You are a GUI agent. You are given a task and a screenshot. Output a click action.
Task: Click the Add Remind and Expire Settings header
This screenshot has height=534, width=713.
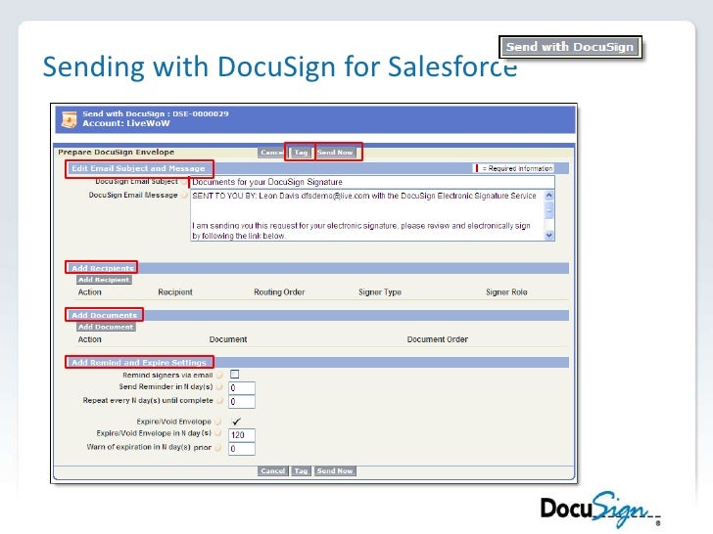pyautogui.click(x=139, y=362)
